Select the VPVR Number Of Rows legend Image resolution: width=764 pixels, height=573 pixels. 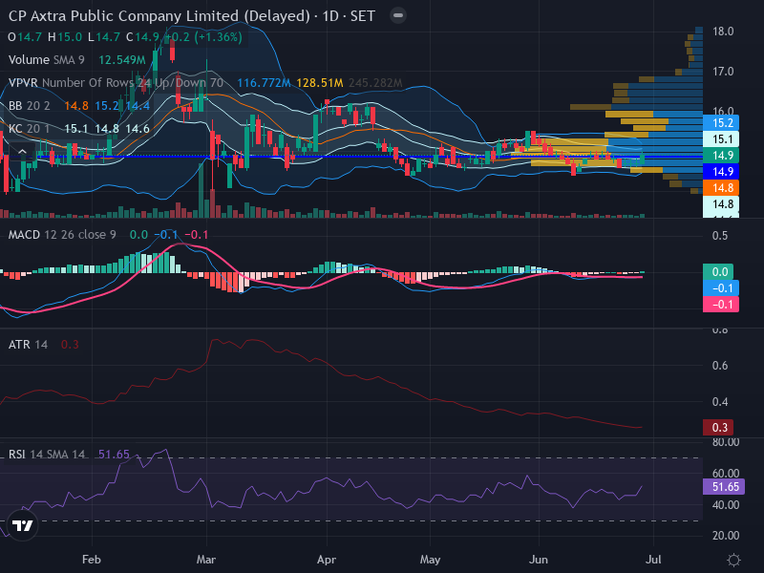116,83
